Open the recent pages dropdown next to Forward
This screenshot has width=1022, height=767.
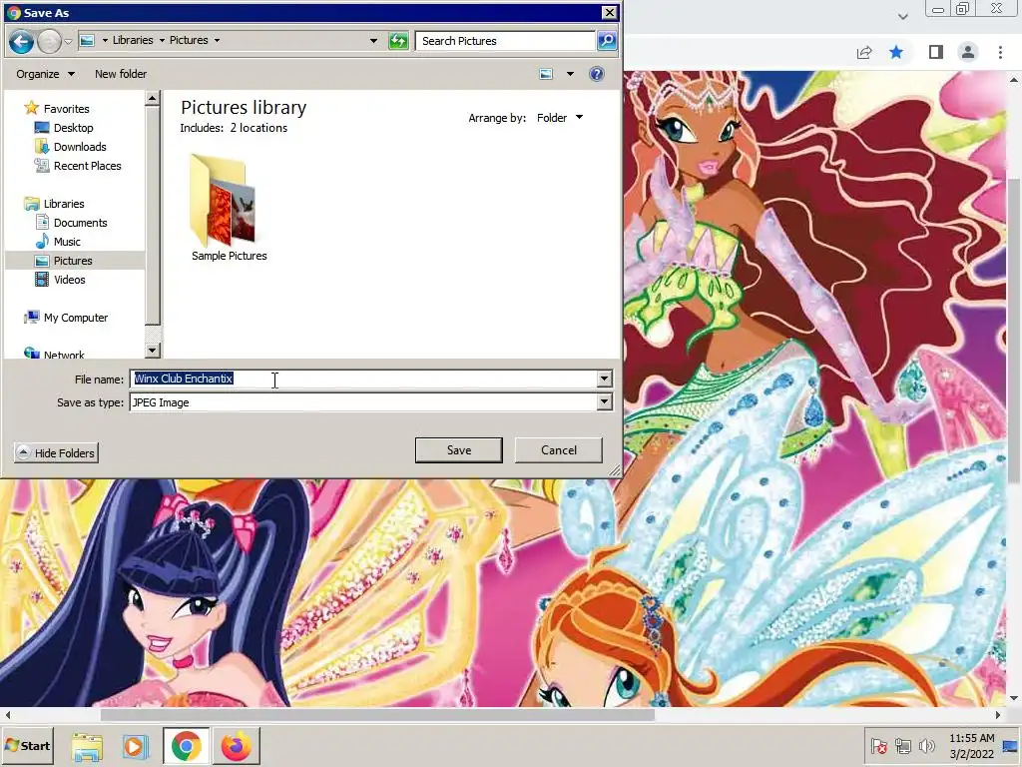click(x=68, y=42)
